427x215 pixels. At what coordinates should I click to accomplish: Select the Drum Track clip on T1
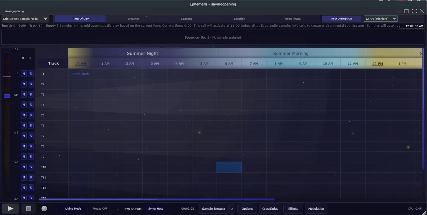click(80, 74)
